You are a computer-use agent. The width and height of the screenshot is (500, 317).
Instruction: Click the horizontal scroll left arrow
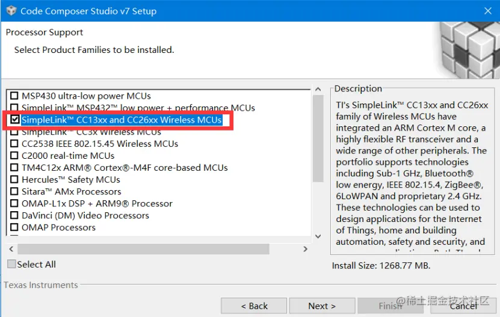[x=11, y=249]
